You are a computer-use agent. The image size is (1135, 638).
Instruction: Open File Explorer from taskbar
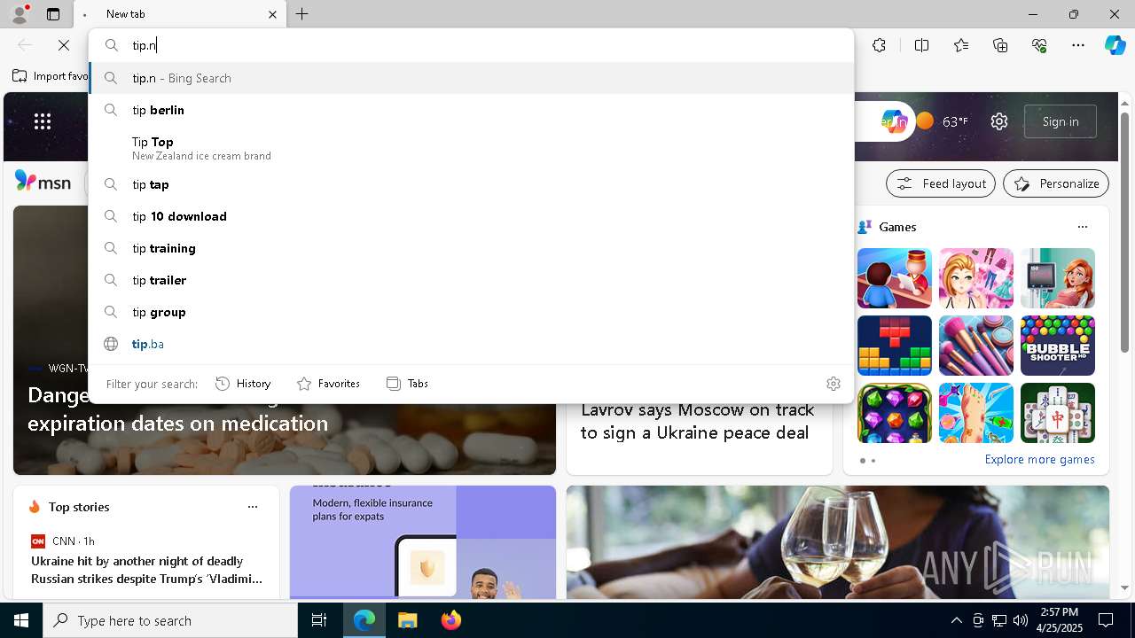tap(407, 620)
